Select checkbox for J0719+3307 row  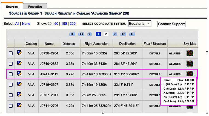[11, 85]
